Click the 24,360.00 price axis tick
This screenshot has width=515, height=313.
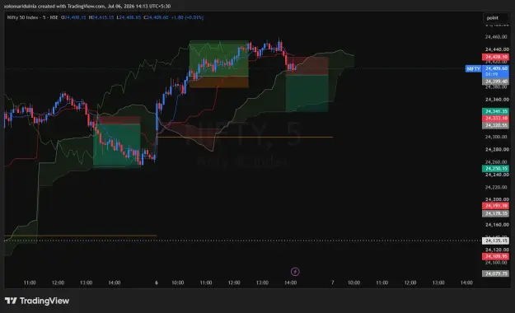pyautogui.click(x=497, y=100)
